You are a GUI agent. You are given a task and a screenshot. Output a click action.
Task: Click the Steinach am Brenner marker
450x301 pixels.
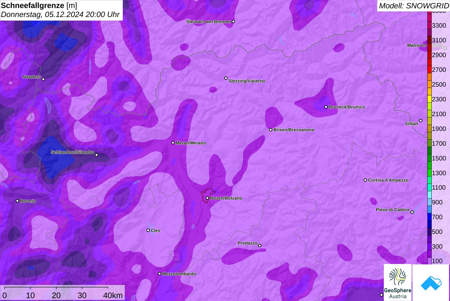[233, 21]
